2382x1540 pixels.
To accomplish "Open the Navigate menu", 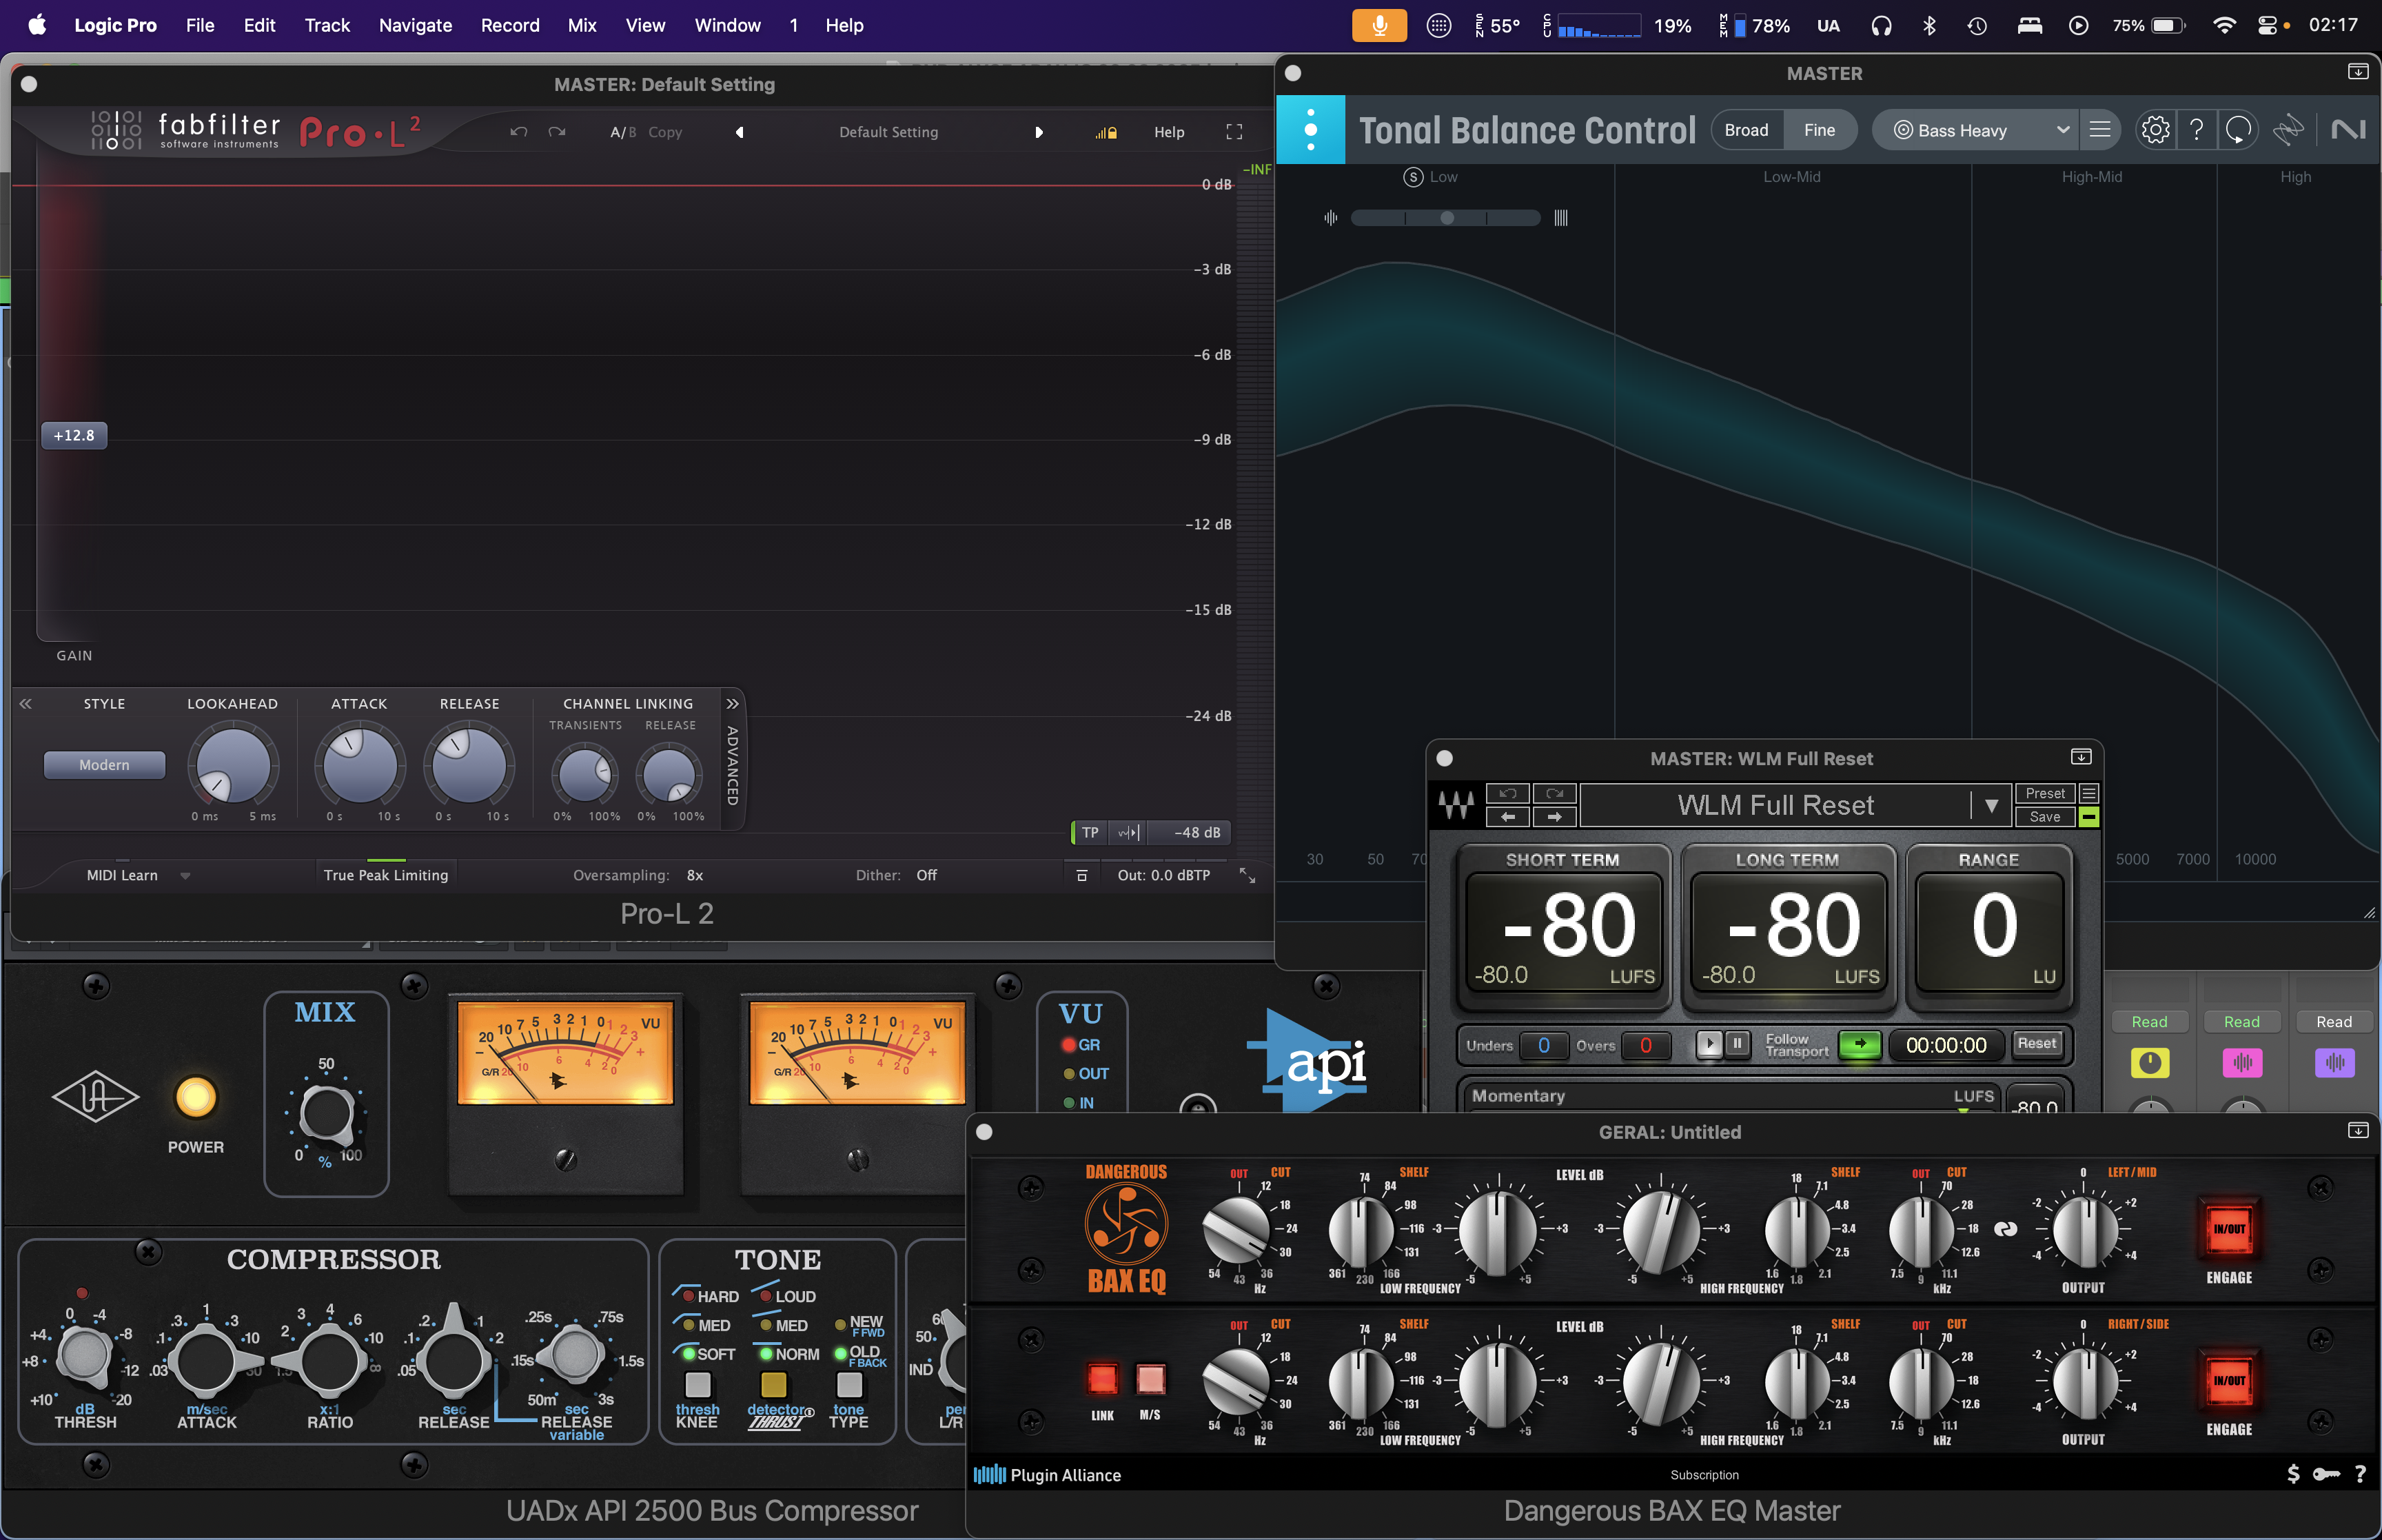I will click(415, 25).
